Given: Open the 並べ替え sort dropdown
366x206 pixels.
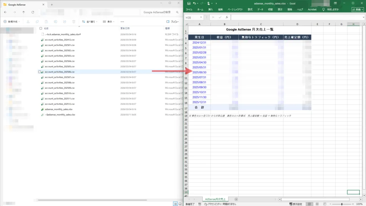Looking at the screenshot, I should 89,21.
